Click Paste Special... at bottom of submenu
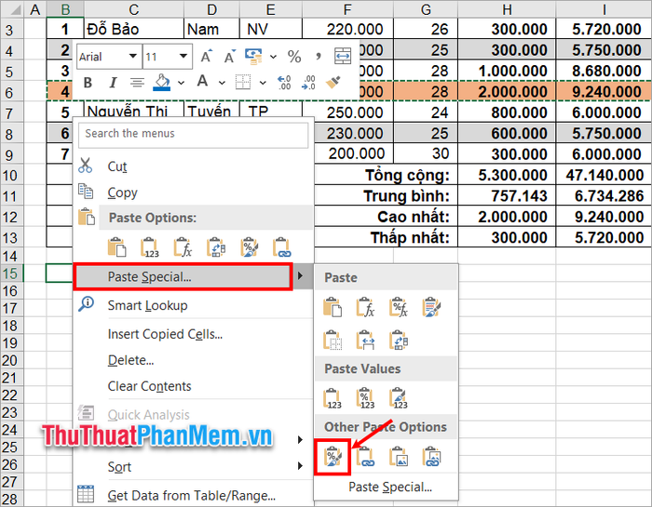The image size is (652, 507). [x=389, y=487]
